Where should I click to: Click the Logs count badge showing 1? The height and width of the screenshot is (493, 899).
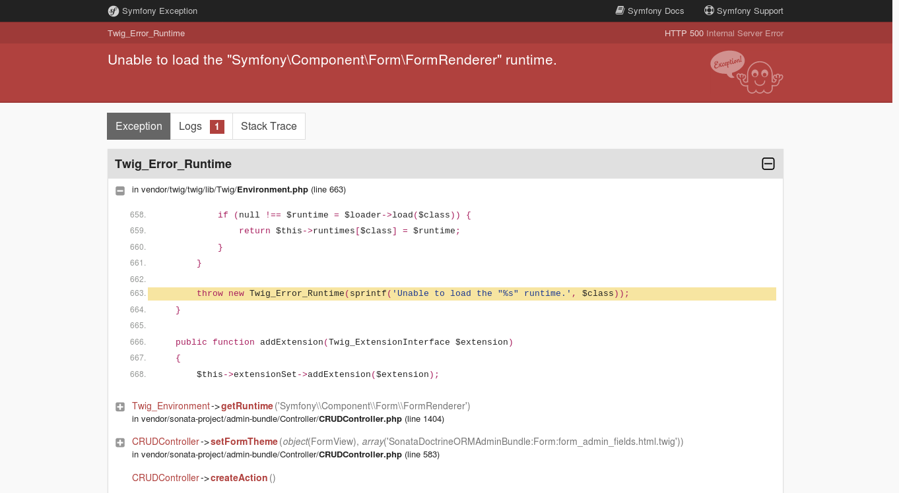(217, 127)
